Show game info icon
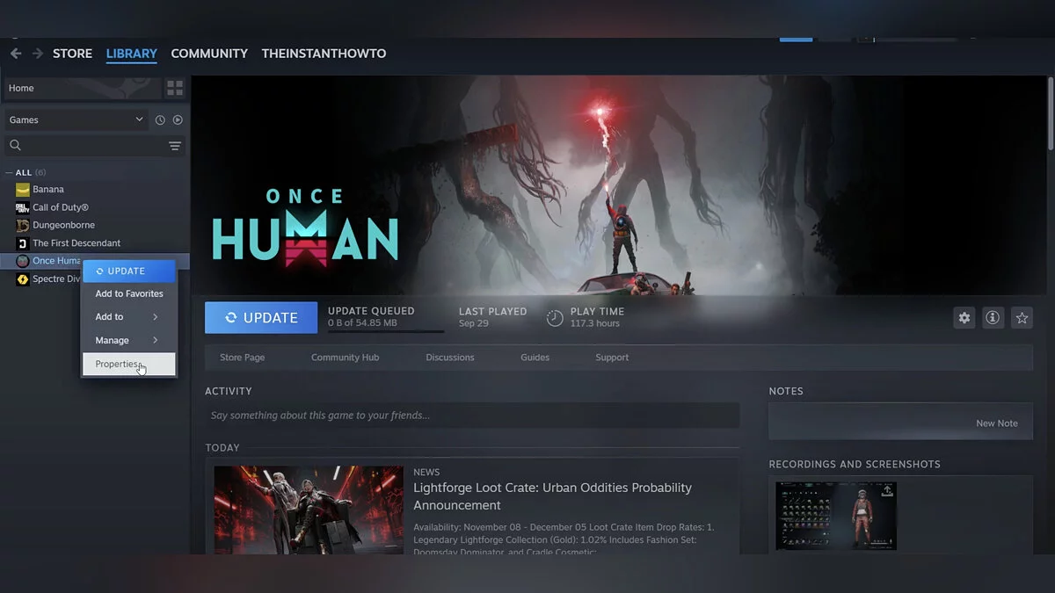The height and width of the screenshot is (593, 1055). point(993,318)
